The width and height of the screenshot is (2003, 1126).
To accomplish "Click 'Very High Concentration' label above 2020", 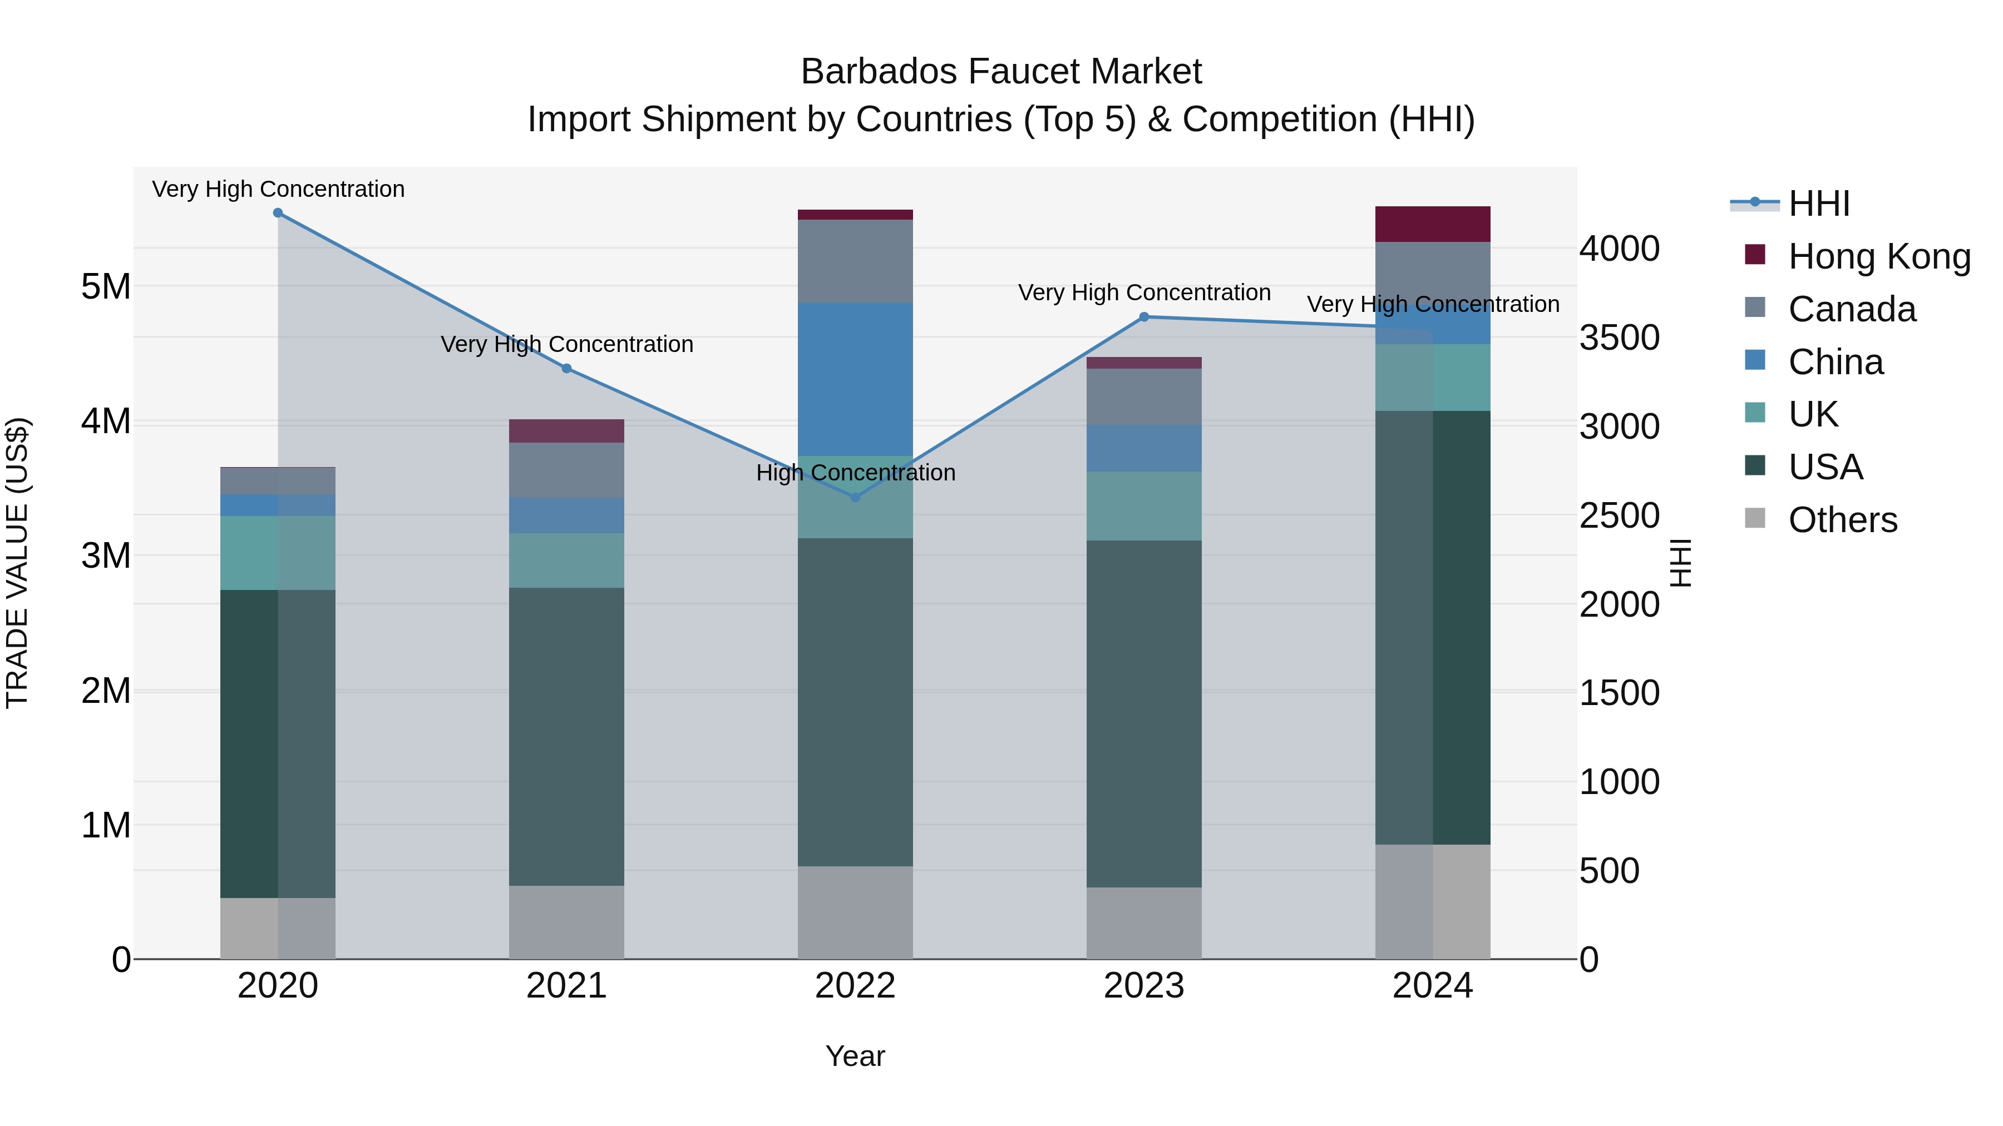I will point(278,189).
